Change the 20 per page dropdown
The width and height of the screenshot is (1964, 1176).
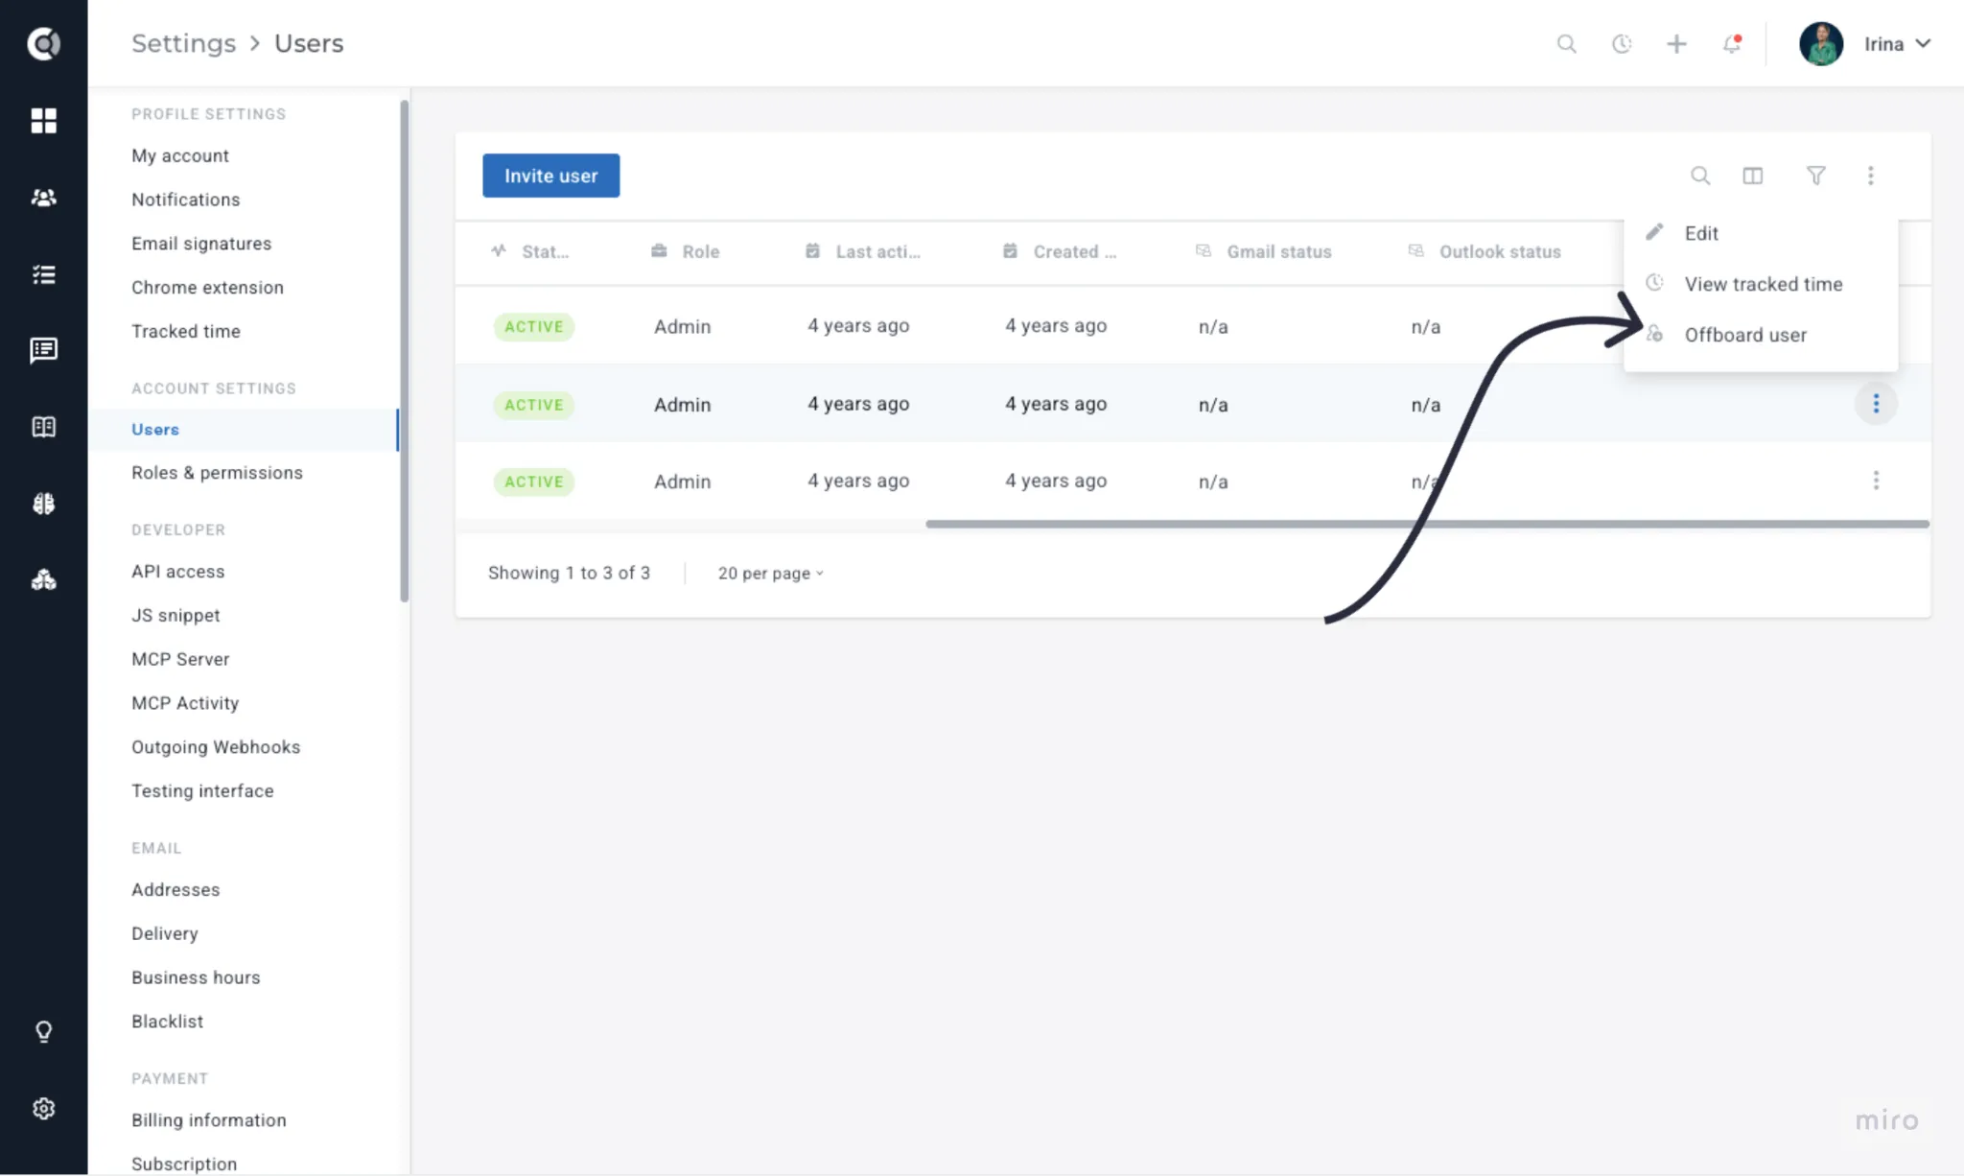(771, 574)
